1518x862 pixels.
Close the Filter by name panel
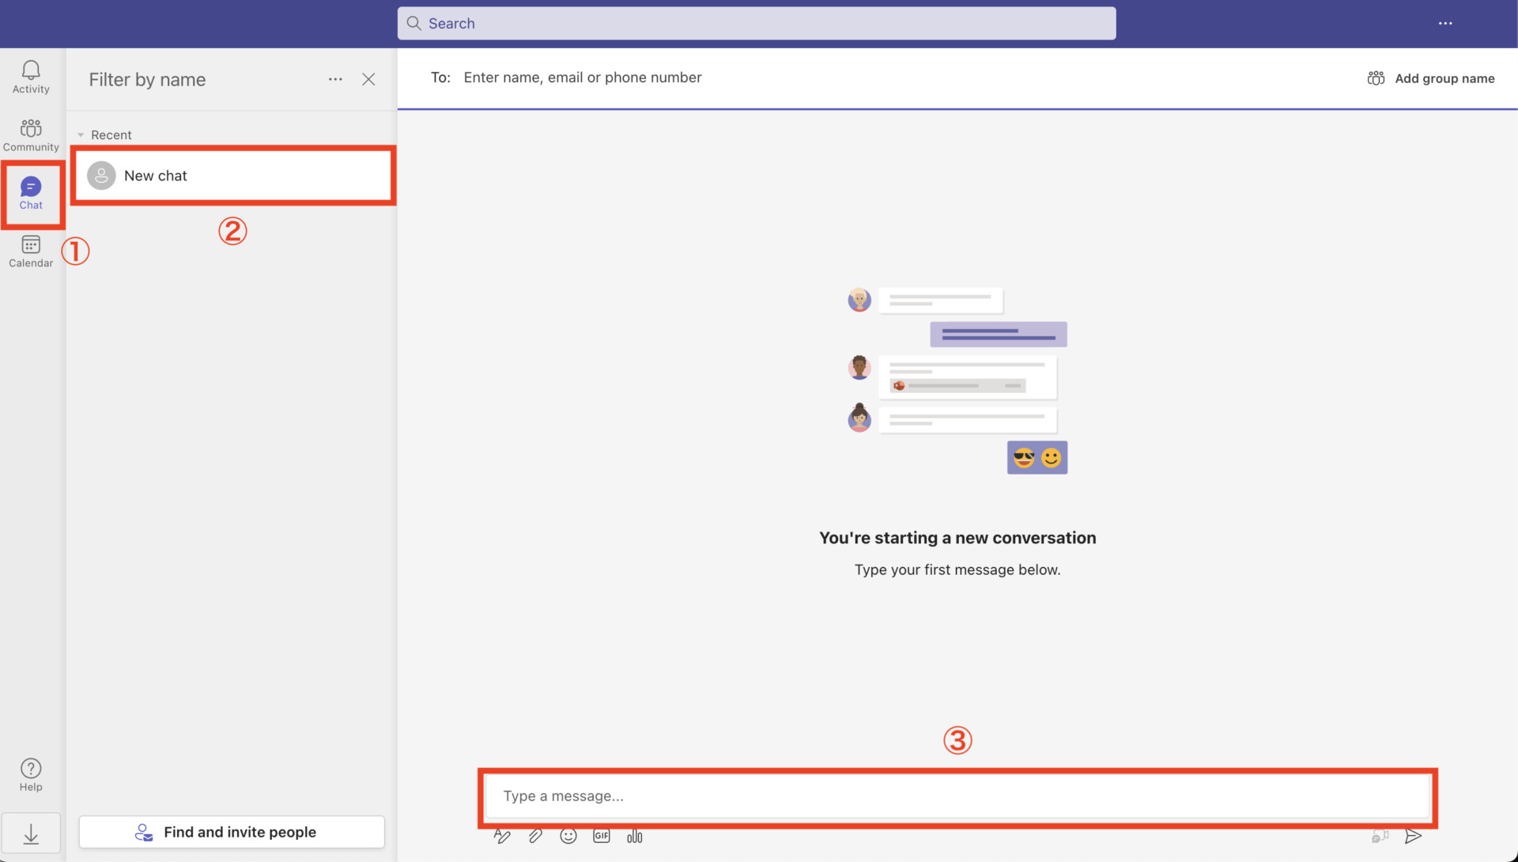(368, 79)
